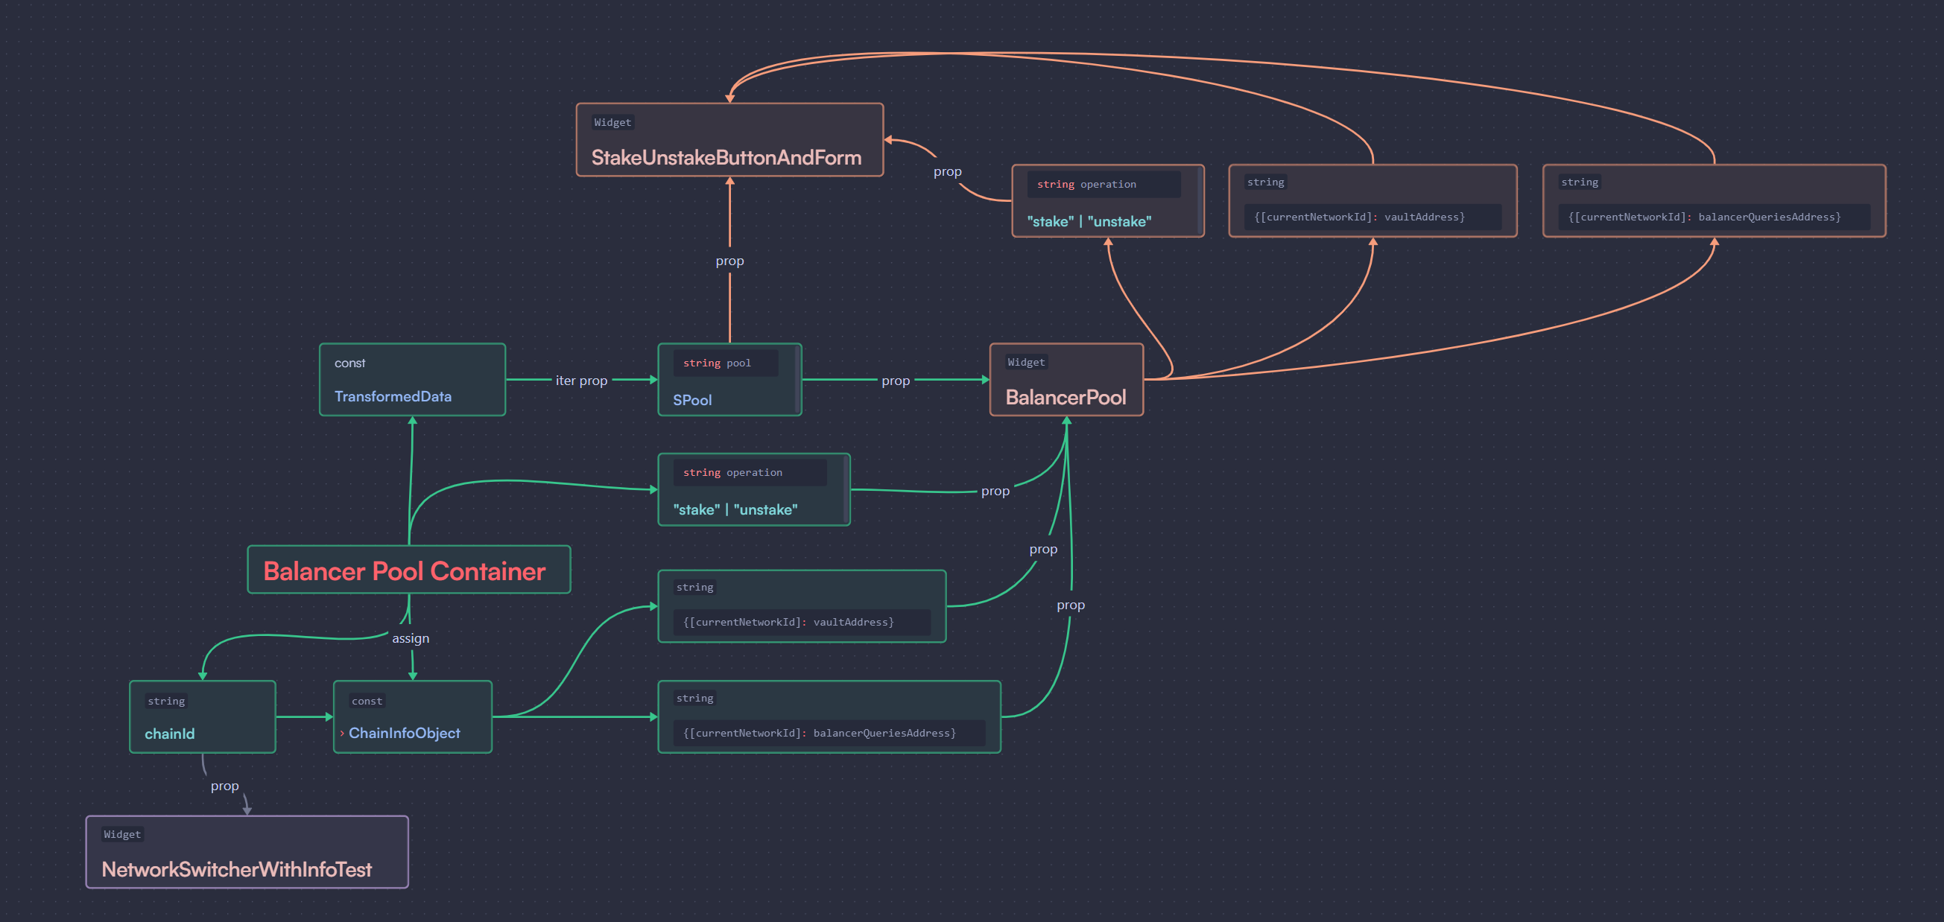Select the NetworkSwitcherWithInfoTest widget node
The width and height of the screenshot is (1944, 922).
click(x=247, y=852)
